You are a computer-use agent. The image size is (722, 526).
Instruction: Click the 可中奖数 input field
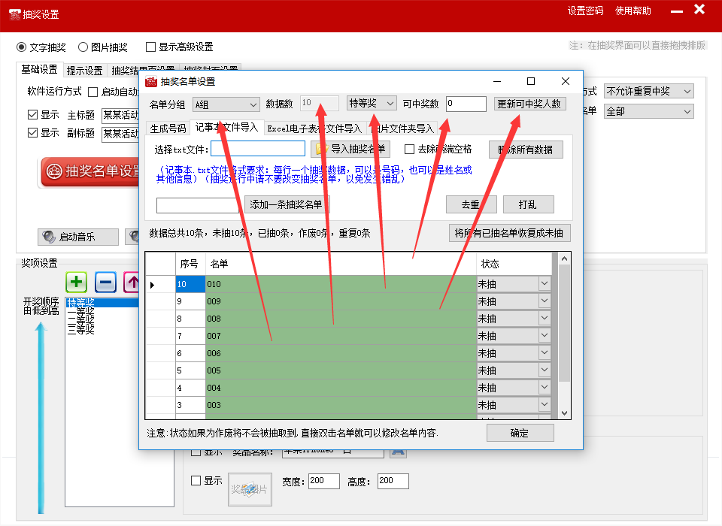click(x=466, y=104)
